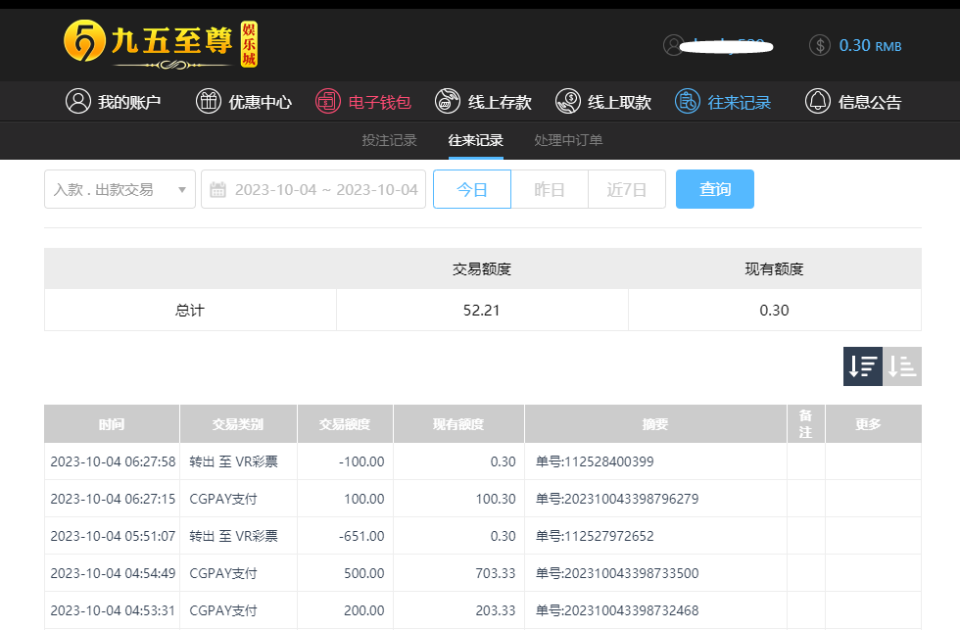Open 线上取款 withdrawal icon

(x=568, y=101)
